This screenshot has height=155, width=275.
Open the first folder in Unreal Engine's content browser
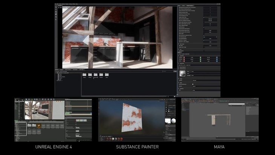[29, 126]
